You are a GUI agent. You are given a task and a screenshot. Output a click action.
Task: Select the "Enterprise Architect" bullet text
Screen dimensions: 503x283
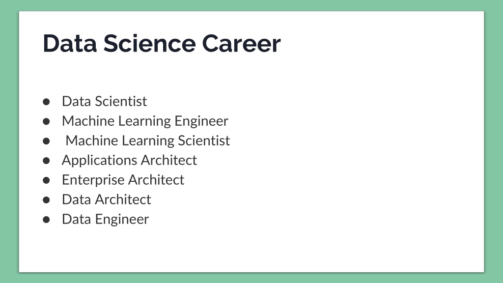point(123,180)
